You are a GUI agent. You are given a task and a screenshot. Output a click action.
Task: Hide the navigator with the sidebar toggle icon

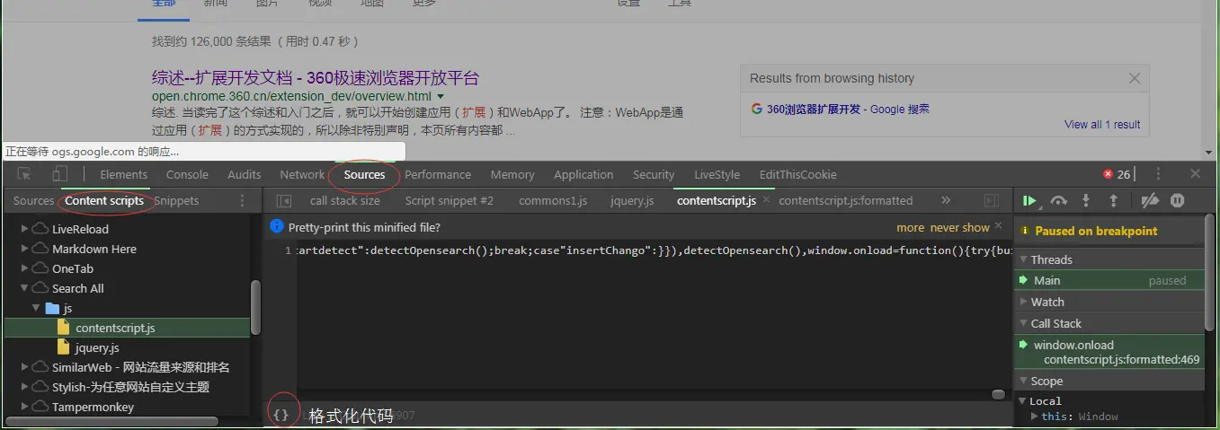point(283,200)
